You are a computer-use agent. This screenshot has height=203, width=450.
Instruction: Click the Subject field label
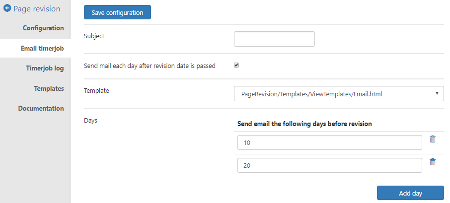coord(94,36)
